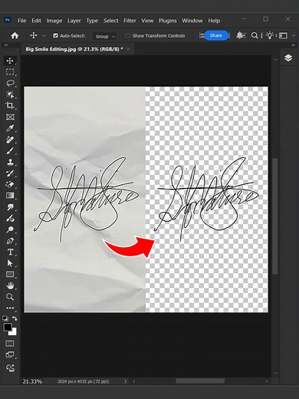
Task: Select the Adjustment Brush tool
Action: coord(10,218)
